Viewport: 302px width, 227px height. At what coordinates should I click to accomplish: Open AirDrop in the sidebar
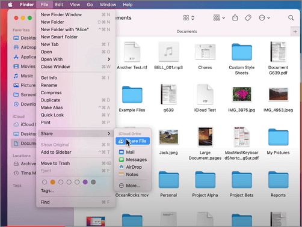pyautogui.click(x=25, y=47)
